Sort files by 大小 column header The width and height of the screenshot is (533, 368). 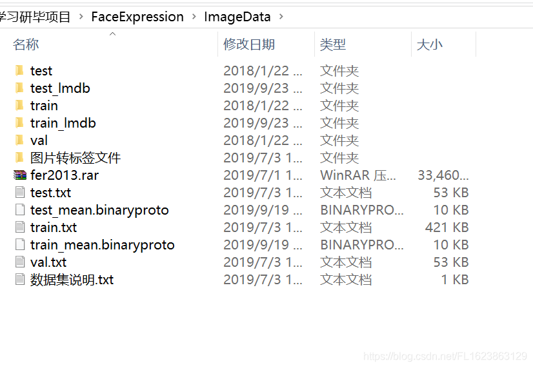430,44
